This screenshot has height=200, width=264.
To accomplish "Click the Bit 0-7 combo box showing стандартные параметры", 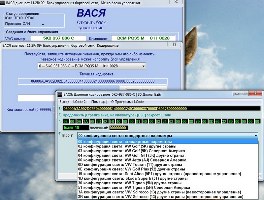I will pyautogui.click(x=168, y=136).
